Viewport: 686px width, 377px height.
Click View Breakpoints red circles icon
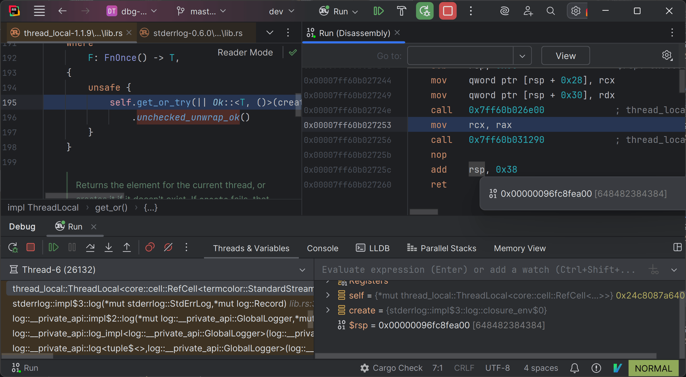click(150, 247)
